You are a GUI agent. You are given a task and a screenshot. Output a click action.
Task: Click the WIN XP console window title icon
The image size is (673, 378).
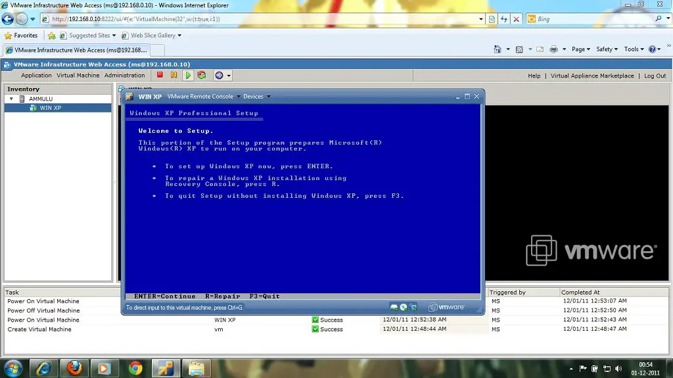tap(129, 97)
